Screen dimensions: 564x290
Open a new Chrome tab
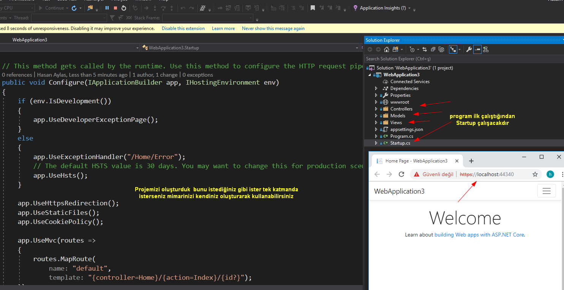(471, 161)
